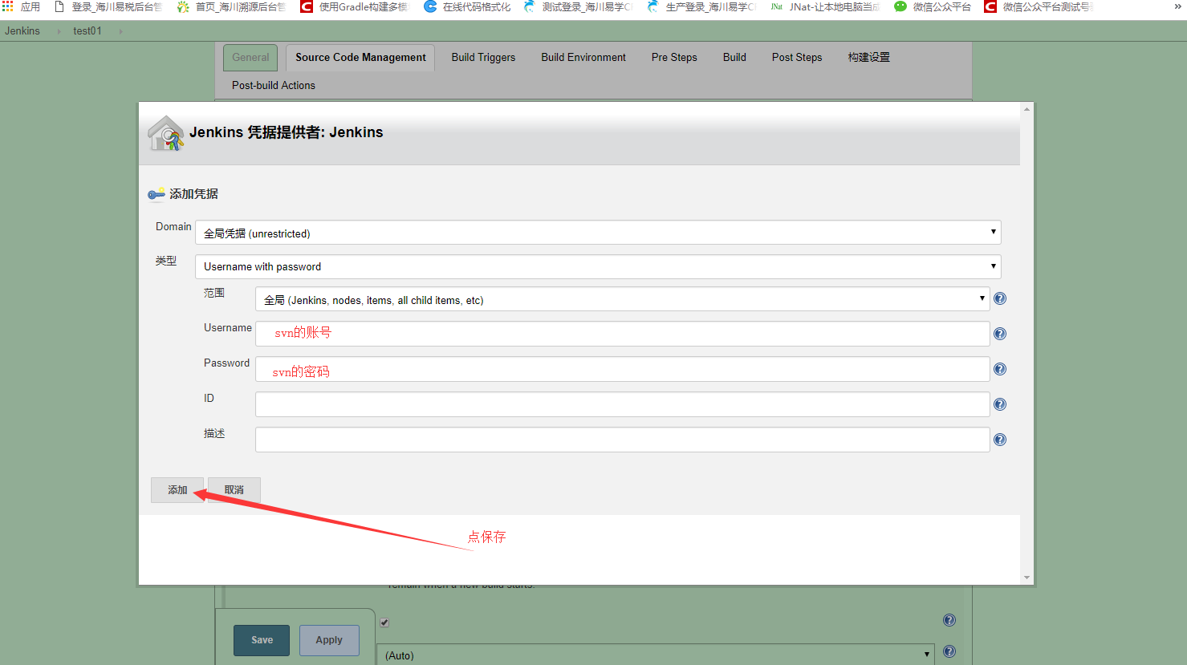Viewport: 1187px width, 665px height.
Task: Click the help icon next to ID field
Action: (x=1000, y=404)
